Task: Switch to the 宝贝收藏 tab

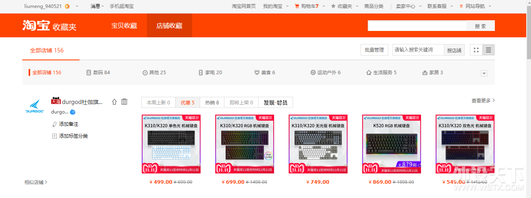Action: click(x=124, y=26)
